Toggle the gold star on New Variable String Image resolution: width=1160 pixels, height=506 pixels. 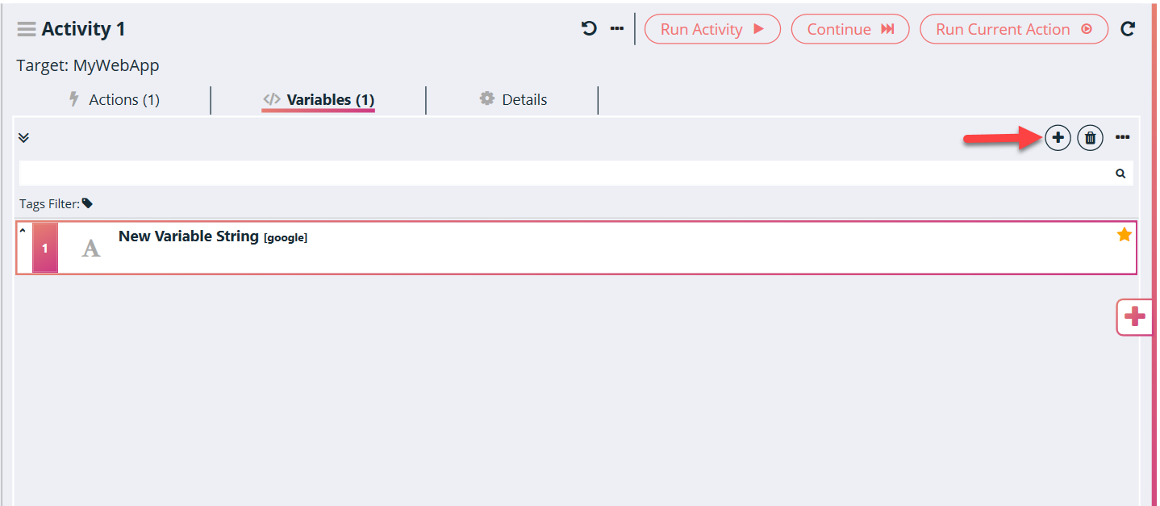coord(1124,235)
